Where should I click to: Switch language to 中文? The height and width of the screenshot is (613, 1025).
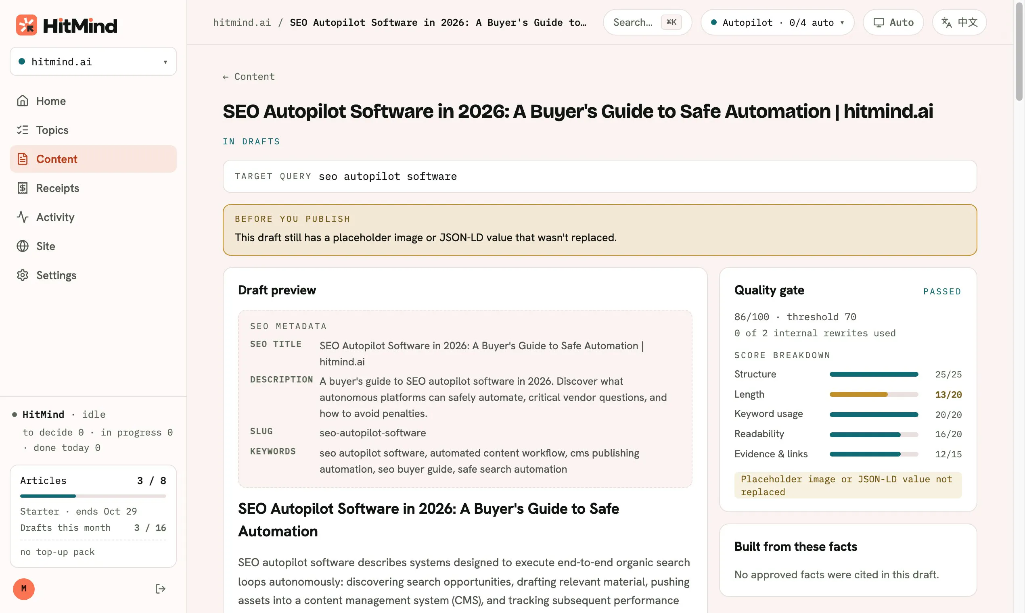coord(959,22)
